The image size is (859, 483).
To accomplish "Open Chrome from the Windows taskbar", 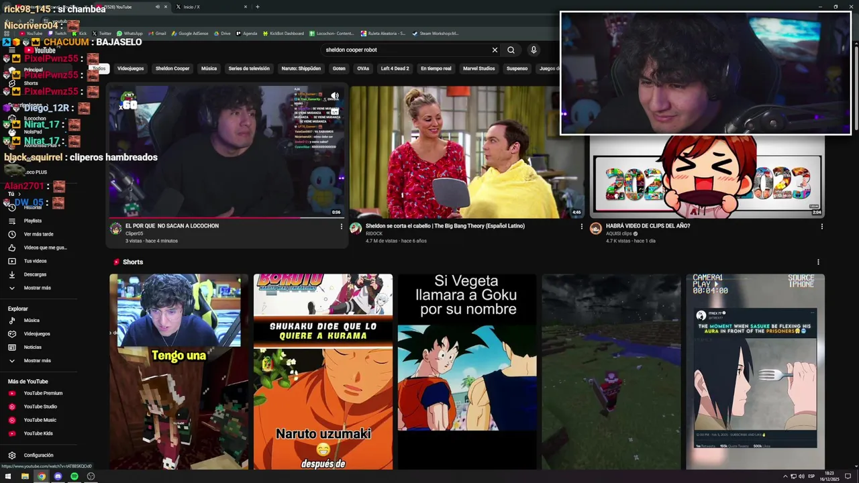I will pyautogui.click(x=41, y=476).
